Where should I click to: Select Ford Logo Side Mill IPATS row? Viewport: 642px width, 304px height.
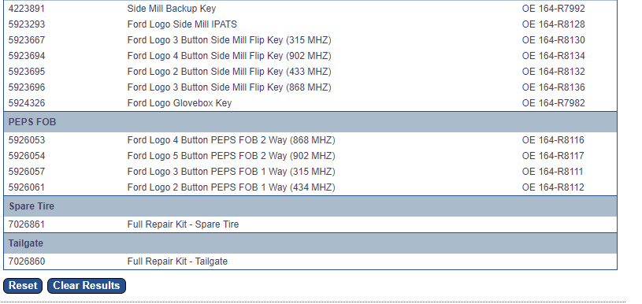tap(310, 24)
